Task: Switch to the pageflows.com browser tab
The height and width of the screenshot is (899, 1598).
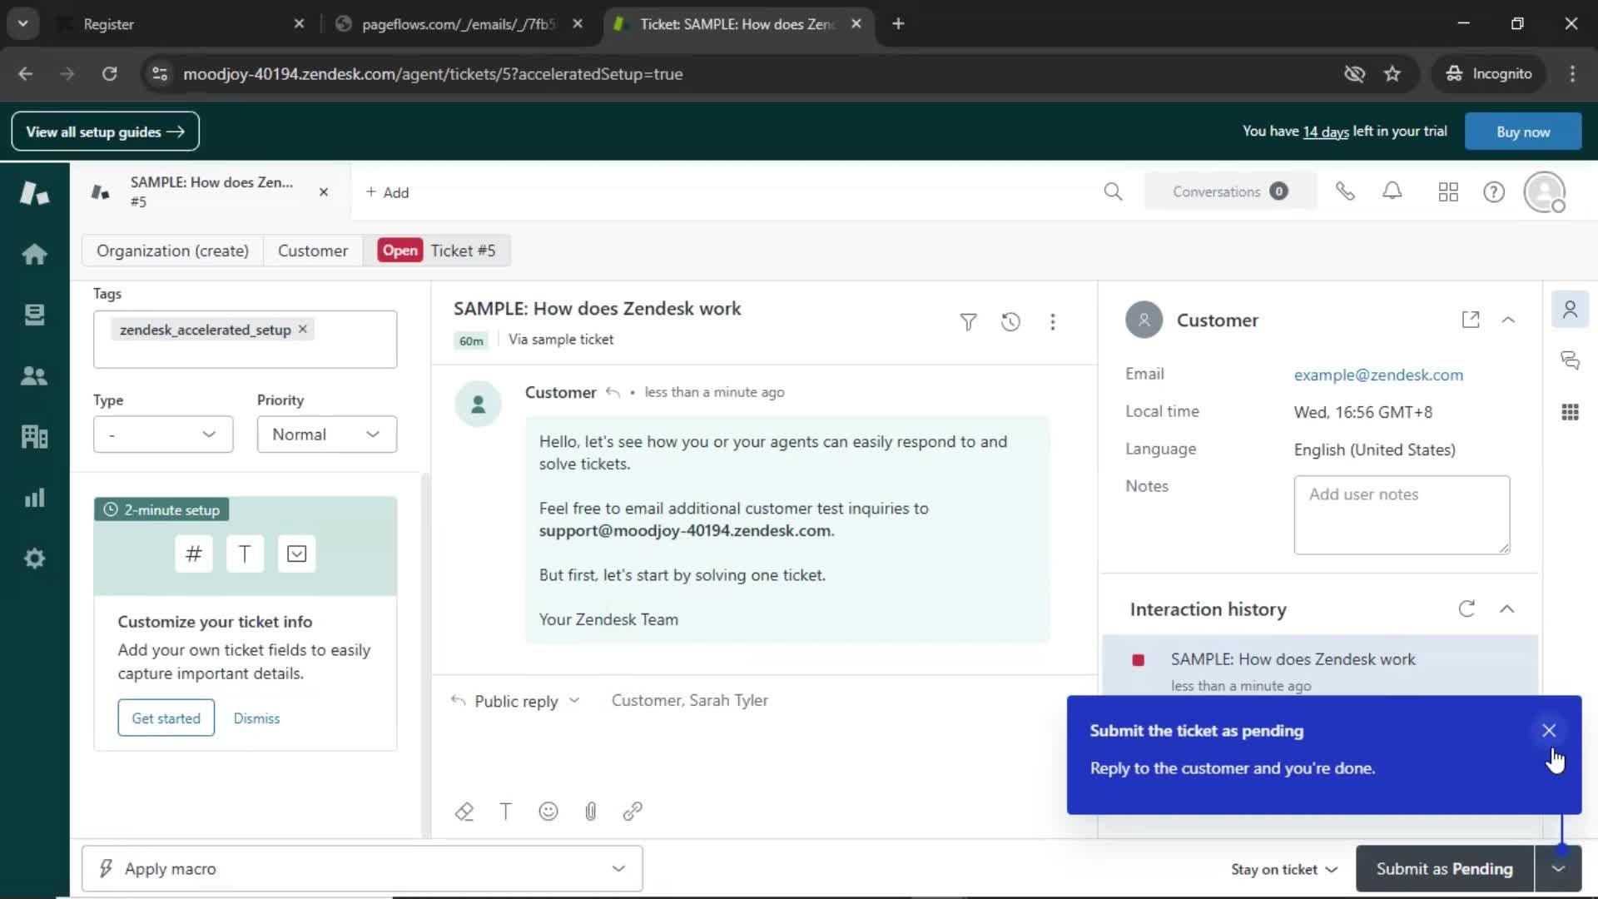Action: 458,24
